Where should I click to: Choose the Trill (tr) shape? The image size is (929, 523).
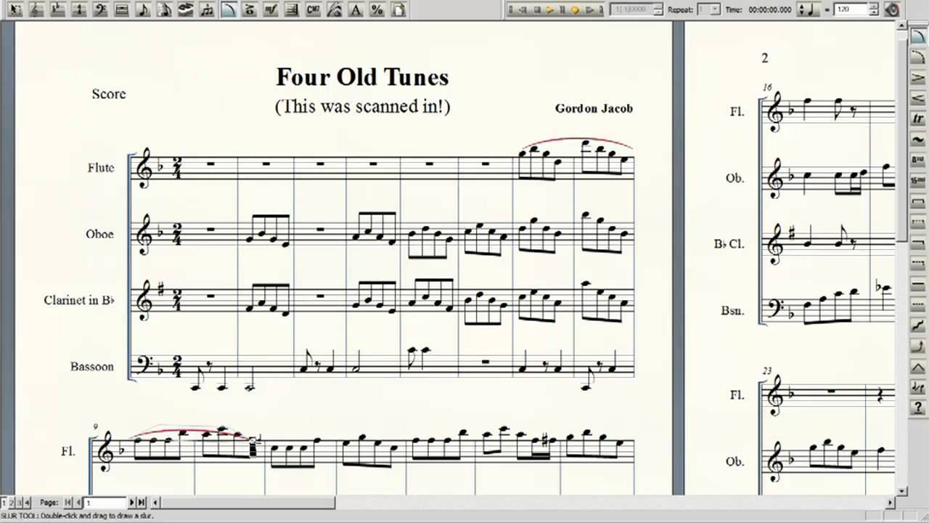918,118
